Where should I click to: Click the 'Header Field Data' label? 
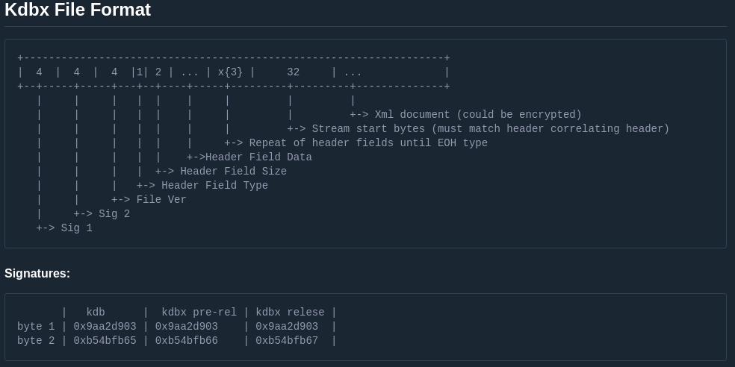tap(258, 157)
